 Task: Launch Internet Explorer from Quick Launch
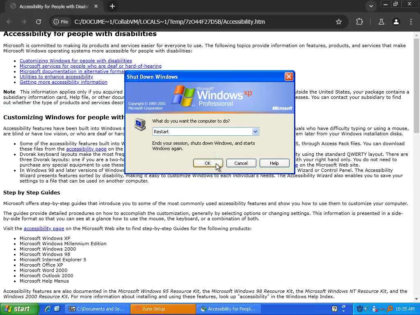click(x=48, y=309)
